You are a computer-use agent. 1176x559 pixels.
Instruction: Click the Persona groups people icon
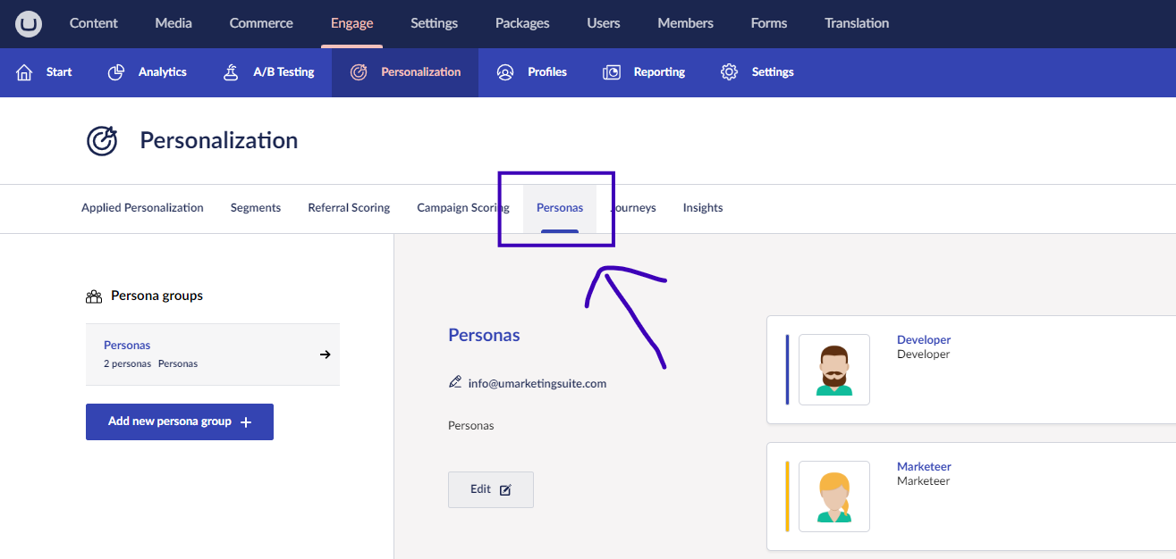pos(96,295)
